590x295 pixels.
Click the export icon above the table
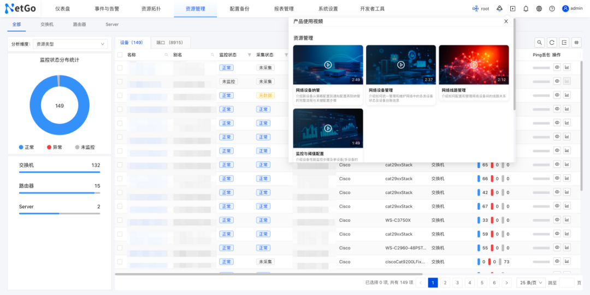pos(564,43)
